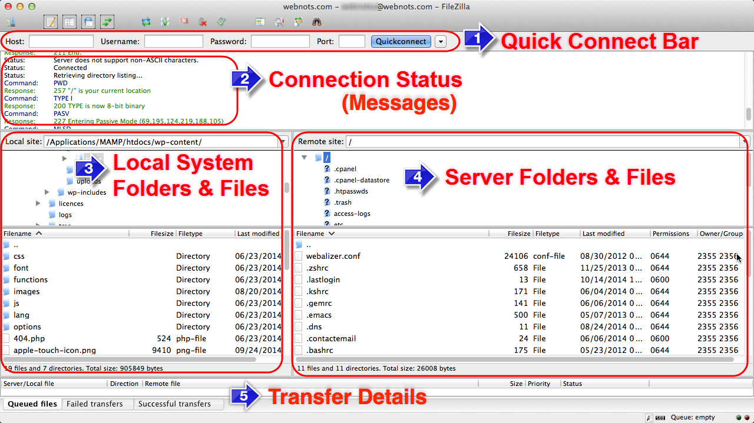Select the apple-touch-icon.png file

point(55,350)
